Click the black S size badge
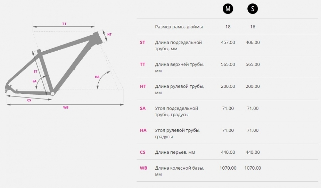The image size is (321, 188). pos(253,9)
